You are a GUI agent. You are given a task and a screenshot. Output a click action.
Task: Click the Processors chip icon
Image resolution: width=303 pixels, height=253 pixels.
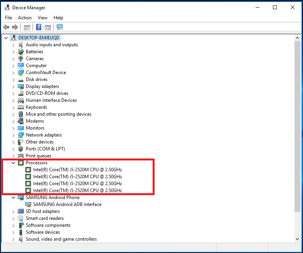pyautogui.click(x=21, y=163)
